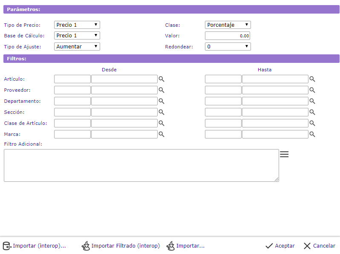
Task: Search Marca in the Desde column
Action: [x=161, y=134]
